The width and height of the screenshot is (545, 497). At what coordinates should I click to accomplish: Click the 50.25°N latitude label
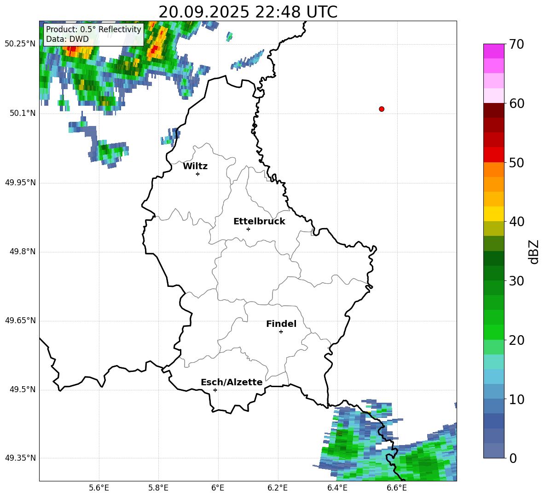pos(20,44)
